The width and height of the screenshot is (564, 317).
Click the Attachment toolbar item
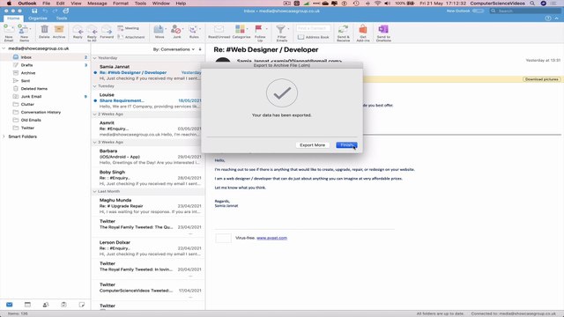[x=131, y=37]
